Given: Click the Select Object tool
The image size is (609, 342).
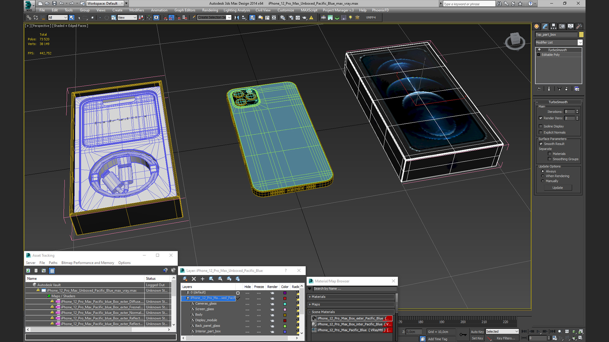Looking at the screenshot, I should 72,18.
